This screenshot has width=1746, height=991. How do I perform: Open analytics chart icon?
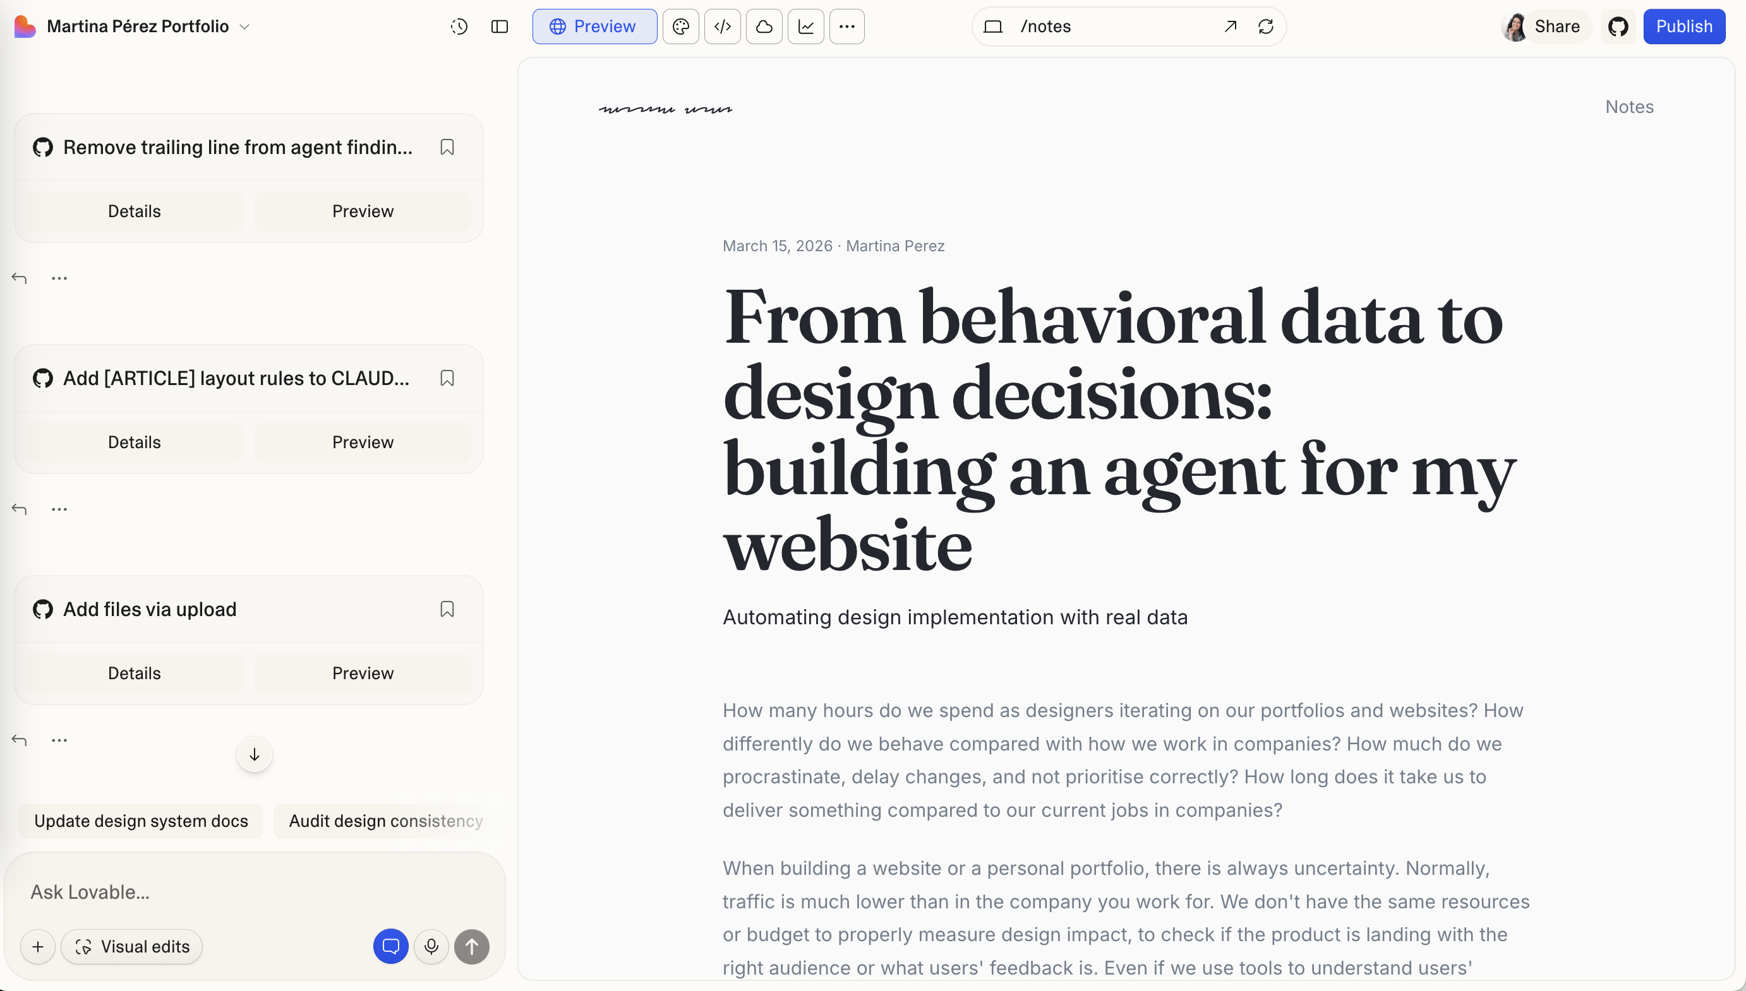(805, 27)
